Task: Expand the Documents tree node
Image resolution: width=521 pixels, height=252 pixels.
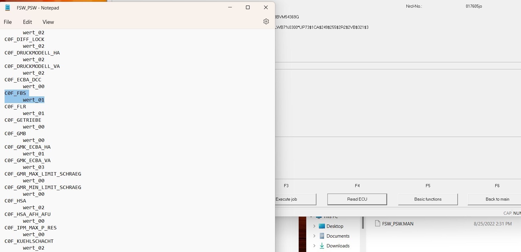Action: [314, 236]
